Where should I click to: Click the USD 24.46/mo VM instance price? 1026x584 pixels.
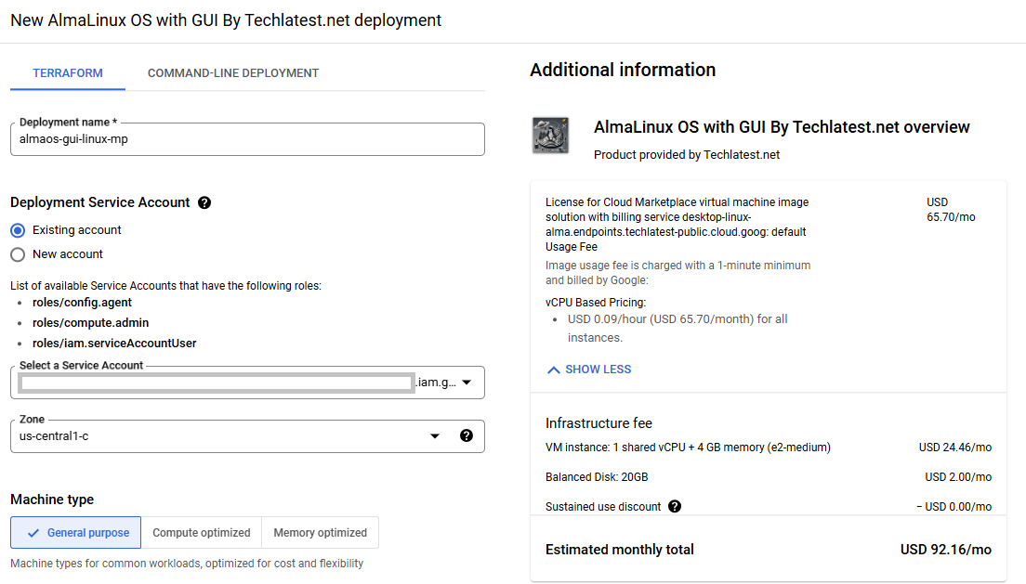[955, 448]
